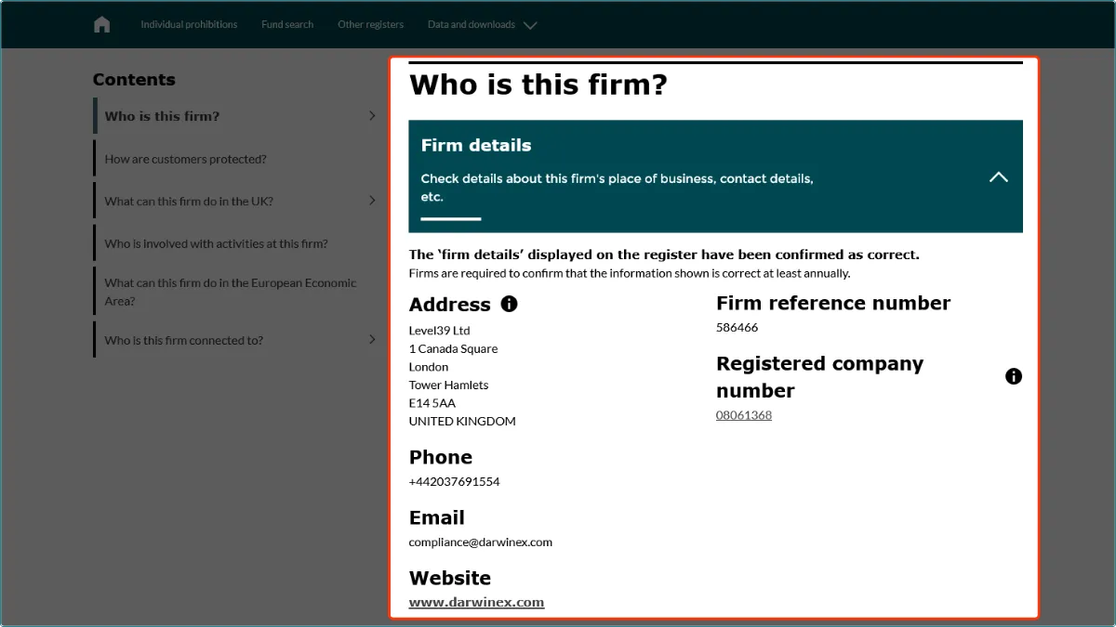Jump to 'How are customers protected?' section
The height and width of the screenshot is (627, 1116).
185,159
